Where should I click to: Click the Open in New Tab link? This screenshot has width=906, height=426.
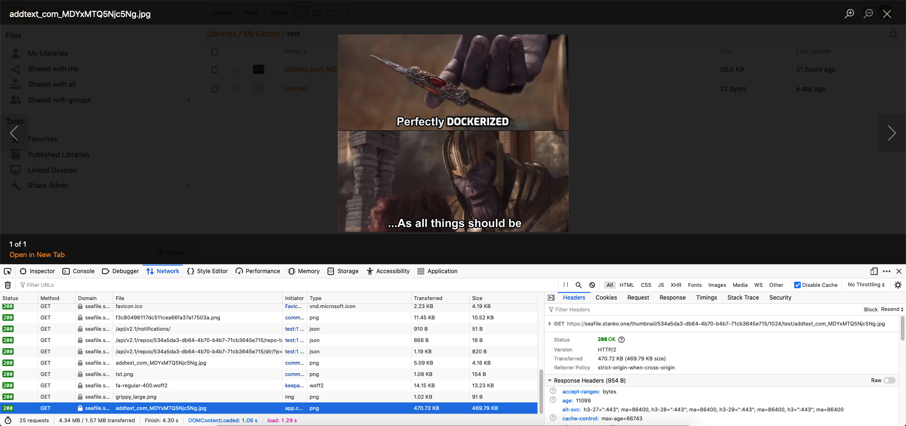(x=37, y=255)
